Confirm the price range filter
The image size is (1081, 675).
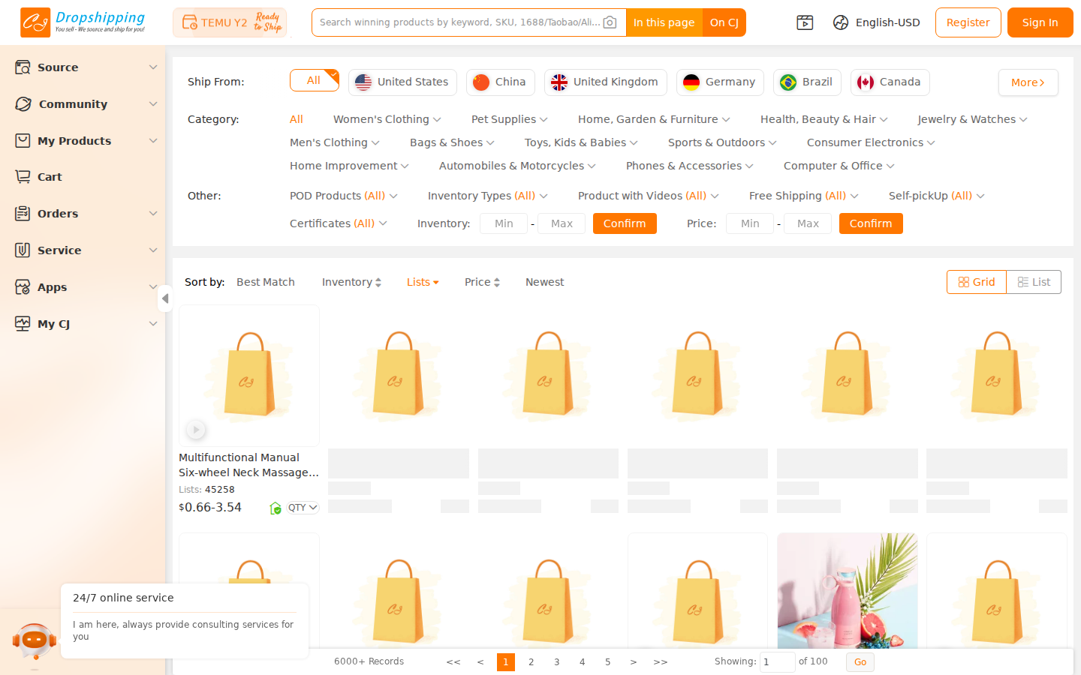tap(871, 223)
